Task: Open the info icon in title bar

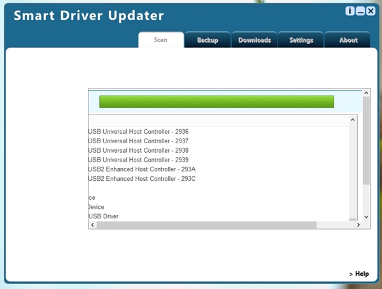Action: [350, 11]
